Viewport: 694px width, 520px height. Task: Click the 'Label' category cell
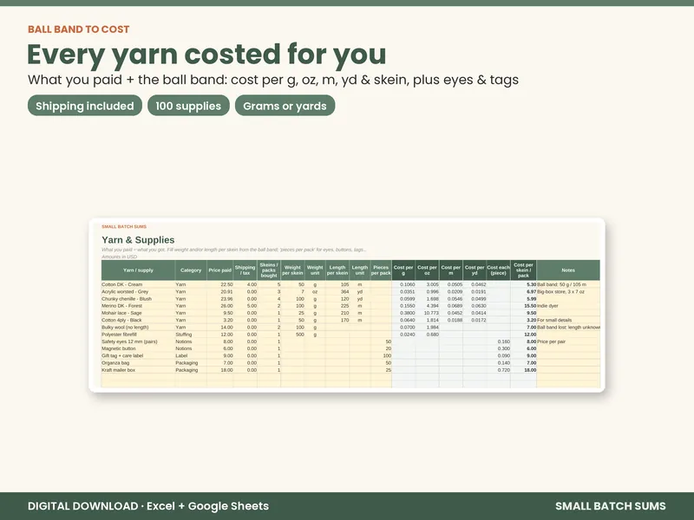click(x=191, y=355)
